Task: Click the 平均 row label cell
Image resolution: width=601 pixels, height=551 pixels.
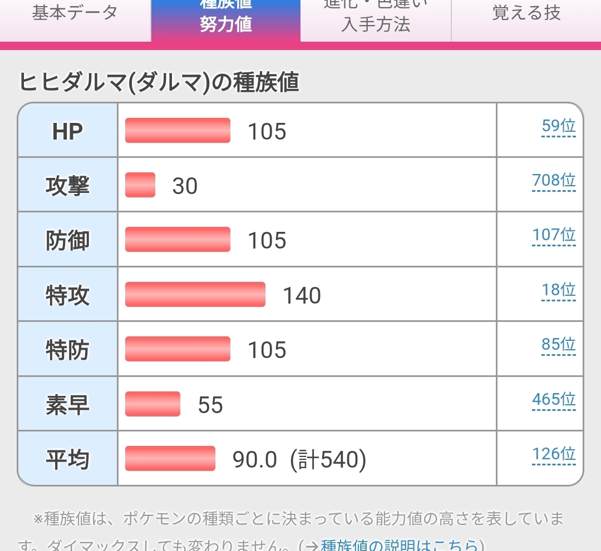Action: click(x=67, y=459)
